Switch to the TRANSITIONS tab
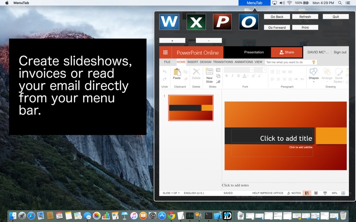The height and width of the screenshot is (222, 356). (x=223, y=62)
